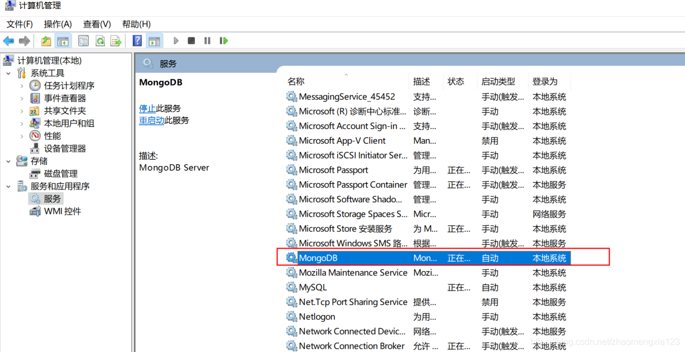Screen dimensions: 685x352
Task: Select Microsoft App-V Client service
Action: tap(428, 141)
